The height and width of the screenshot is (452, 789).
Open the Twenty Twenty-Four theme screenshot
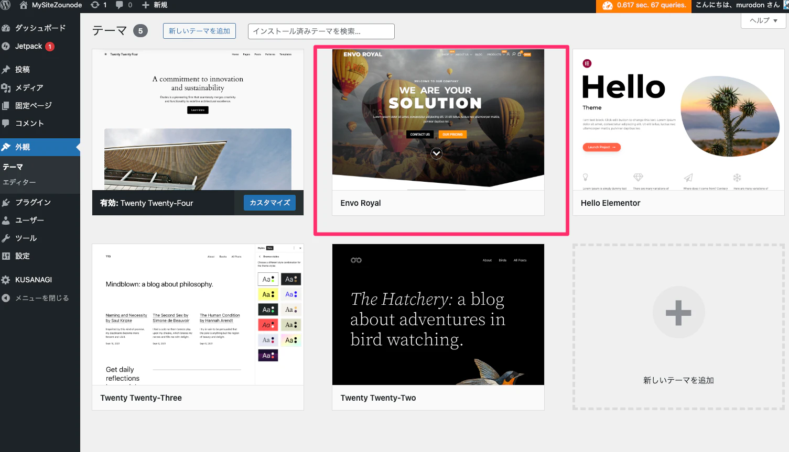click(198, 119)
